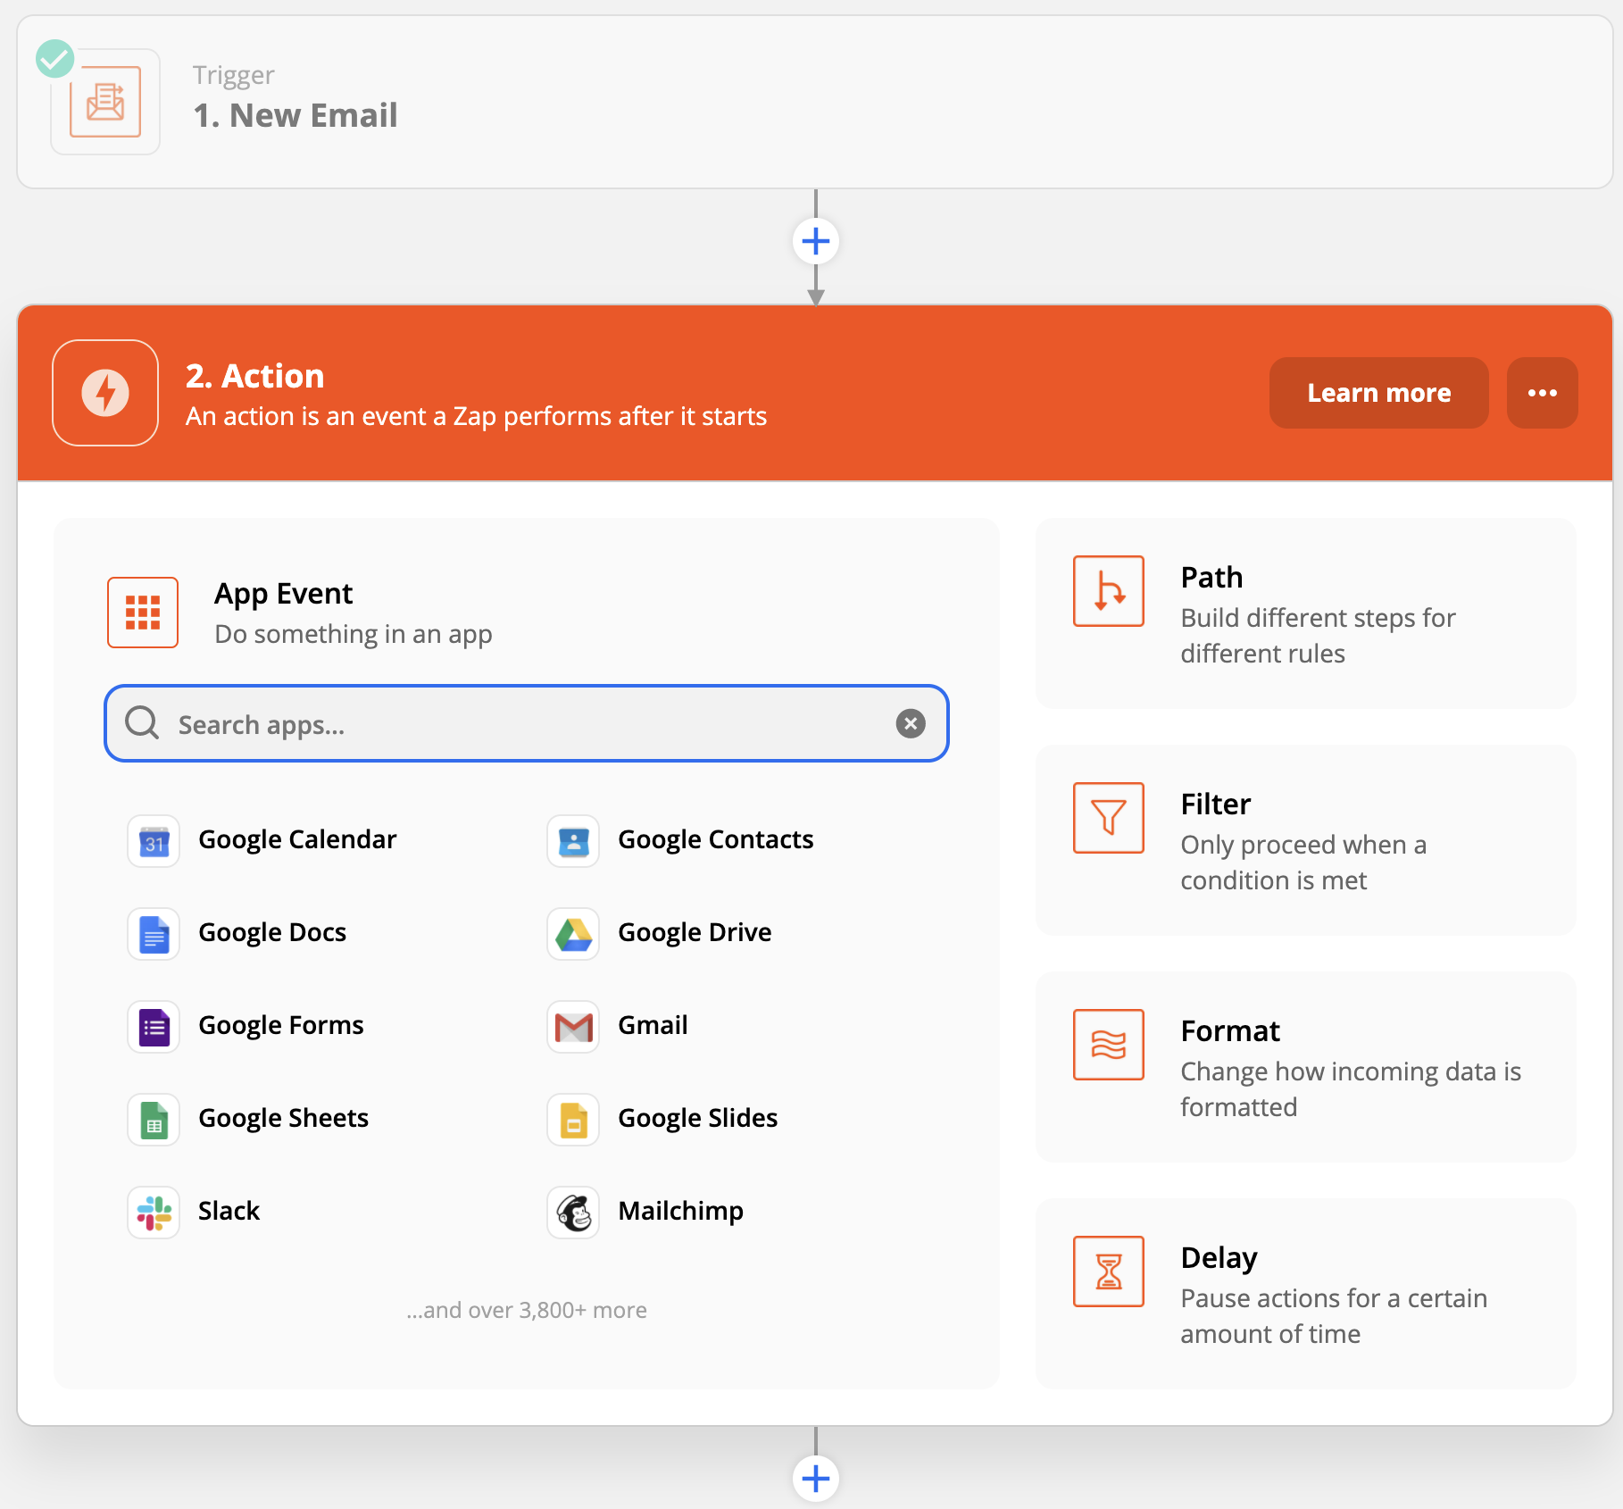Choose Google Sheets app label
Viewport: 1623px width, 1509px height.
[283, 1118]
